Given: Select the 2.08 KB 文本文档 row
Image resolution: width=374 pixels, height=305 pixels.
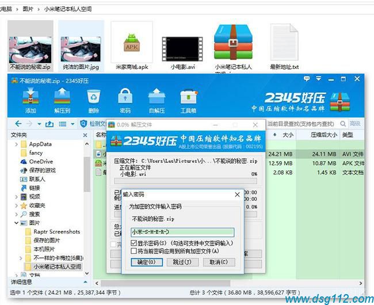Looking at the screenshot, I should click(229, 173).
